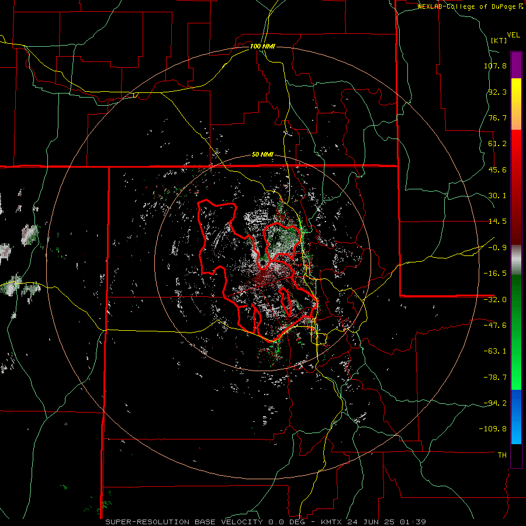Select the -16.5 scale value
This screenshot has height=526, width=526.
pyautogui.click(x=495, y=274)
